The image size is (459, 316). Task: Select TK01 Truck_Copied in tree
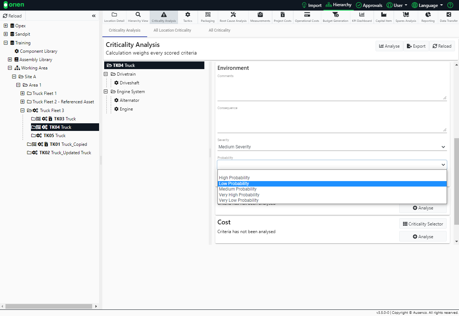coord(57,144)
